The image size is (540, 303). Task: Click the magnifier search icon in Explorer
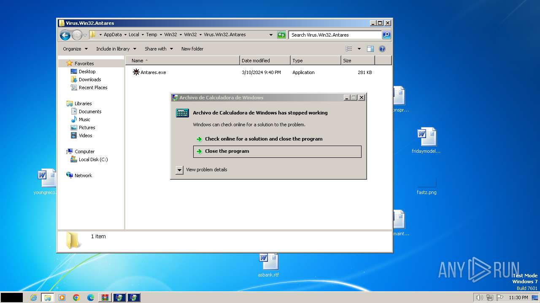point(386,35)
